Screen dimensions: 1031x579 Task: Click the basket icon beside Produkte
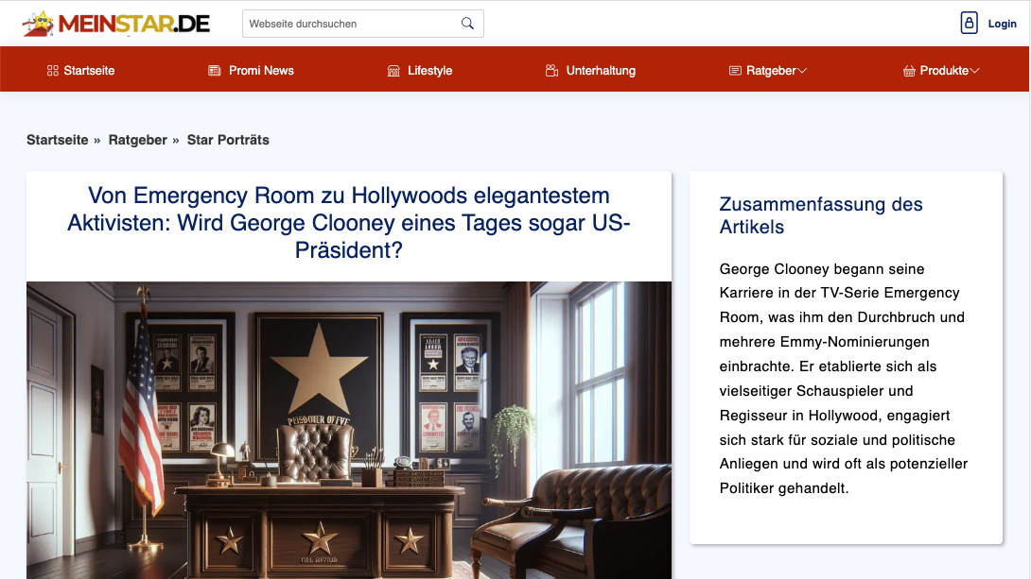[909, 71]
